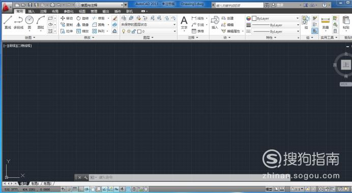352x193 pixels.
Task: Open the Text (文字) annotation tool
Action: click(x=184, y=22)
